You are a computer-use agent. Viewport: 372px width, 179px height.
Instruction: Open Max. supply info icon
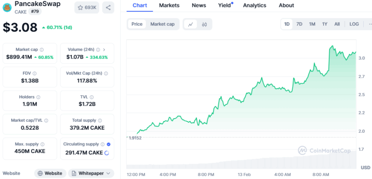(x=42, y=144)
